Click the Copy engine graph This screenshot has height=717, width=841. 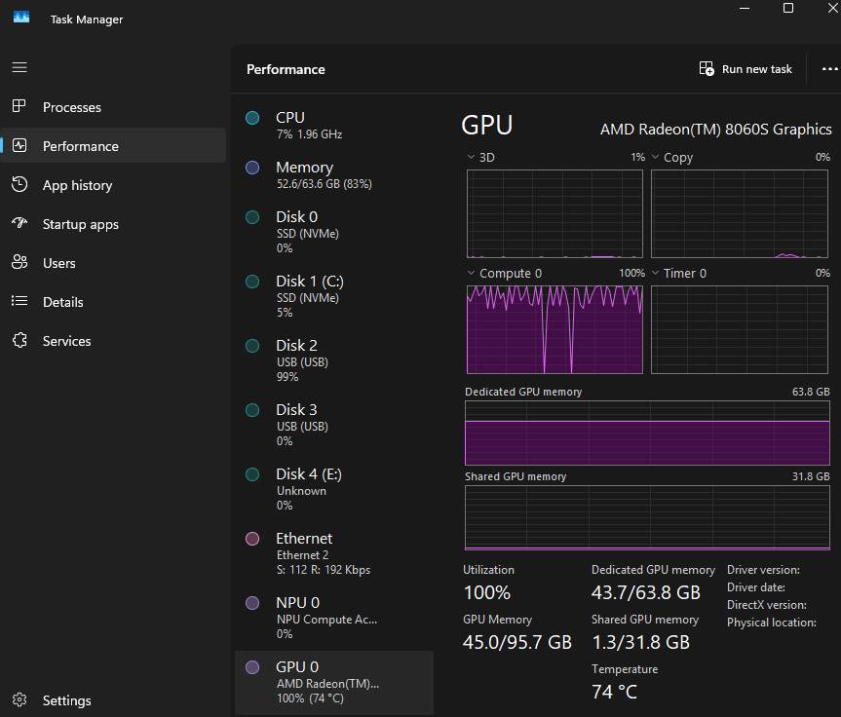point(739,214)
